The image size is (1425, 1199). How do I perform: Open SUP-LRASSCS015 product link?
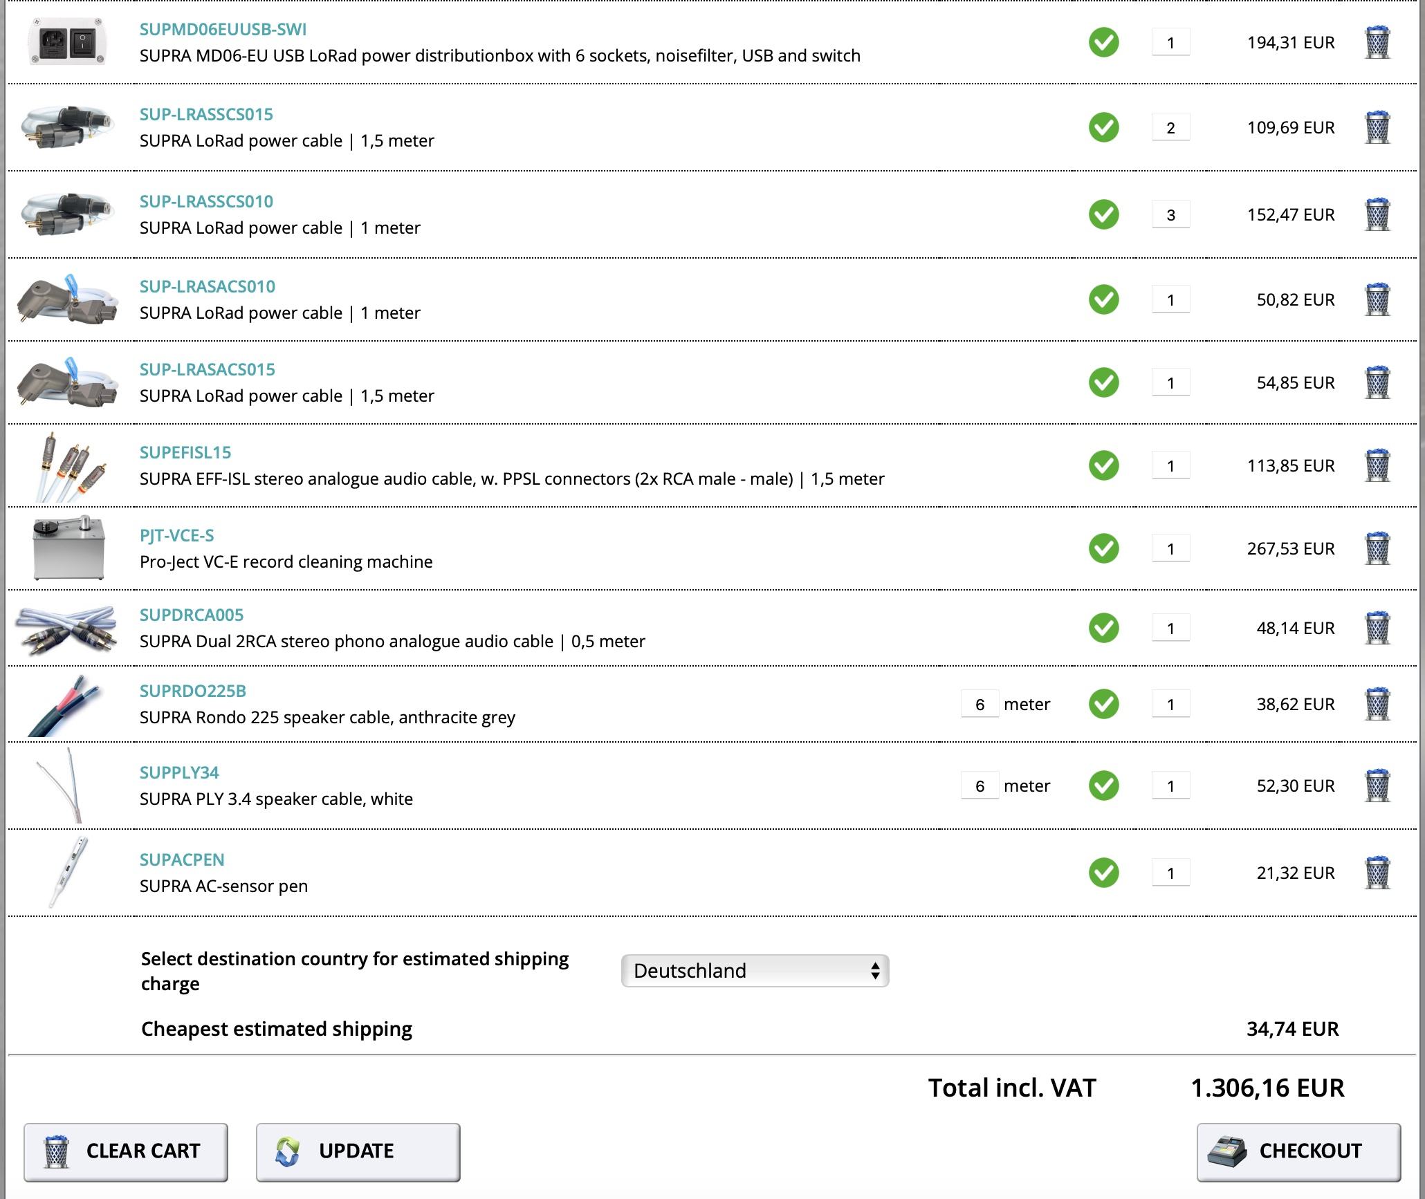(x=206, y=114)
